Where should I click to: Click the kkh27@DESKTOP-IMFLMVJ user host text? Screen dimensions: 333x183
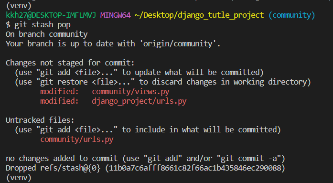(x=51, y=15)
